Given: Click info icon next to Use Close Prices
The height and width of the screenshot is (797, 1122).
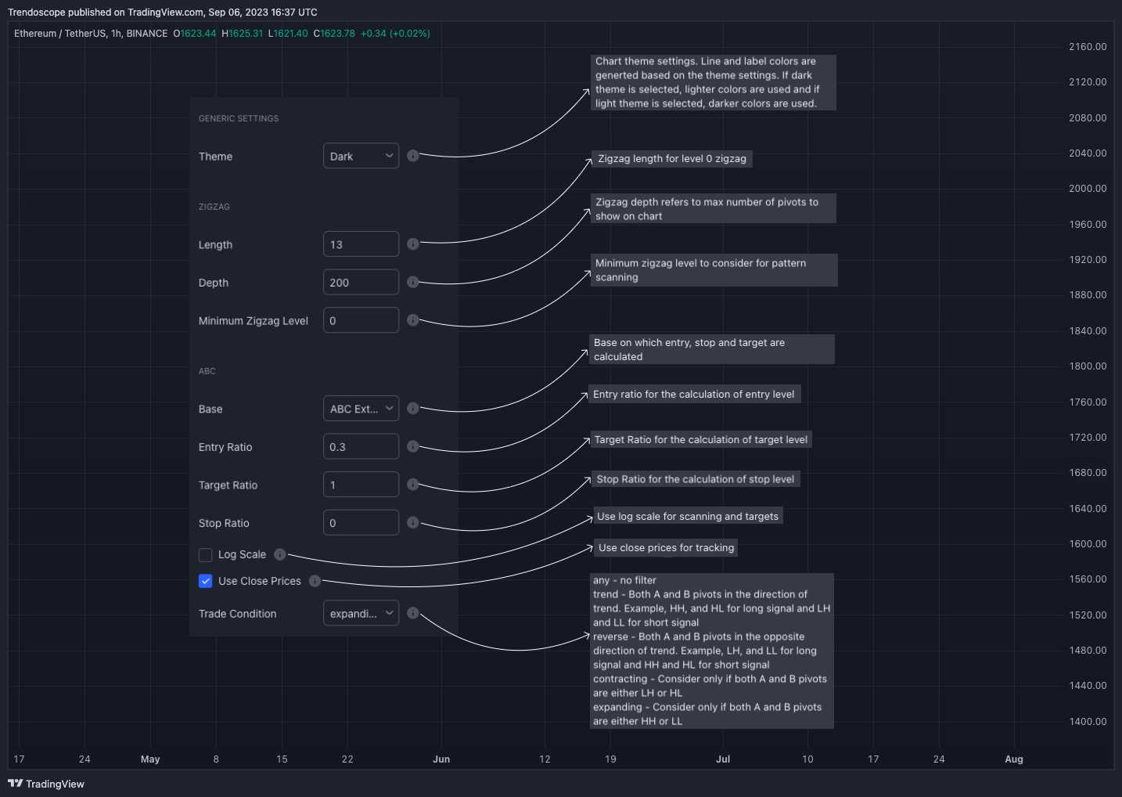Looking at the screenshot, I should [x=315, y=581].
